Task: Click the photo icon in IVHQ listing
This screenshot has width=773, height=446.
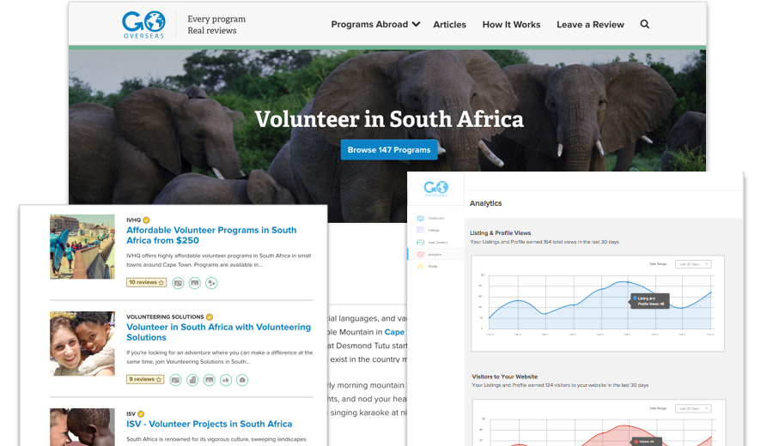Action: coord(195,283)
